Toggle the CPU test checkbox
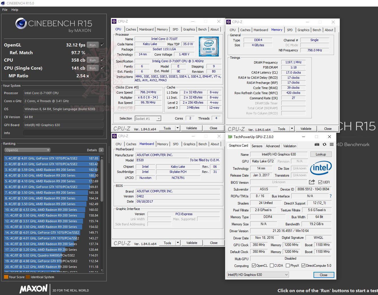Image resolution: width=378 pixels, height=295 pixels. 102,60
